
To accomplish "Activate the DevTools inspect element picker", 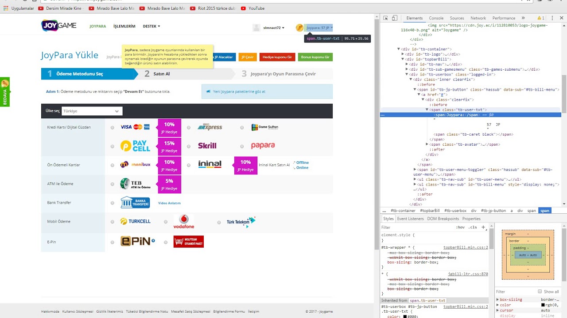I will coord(385,18).
